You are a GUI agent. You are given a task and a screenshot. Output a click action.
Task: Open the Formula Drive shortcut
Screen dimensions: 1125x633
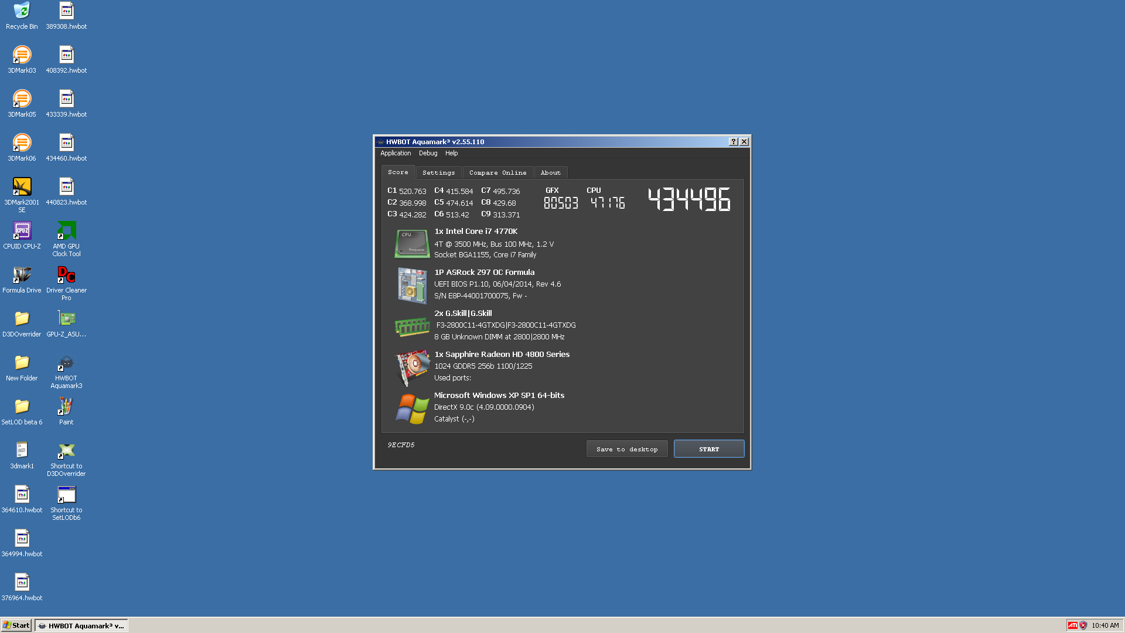click(22, 280)
